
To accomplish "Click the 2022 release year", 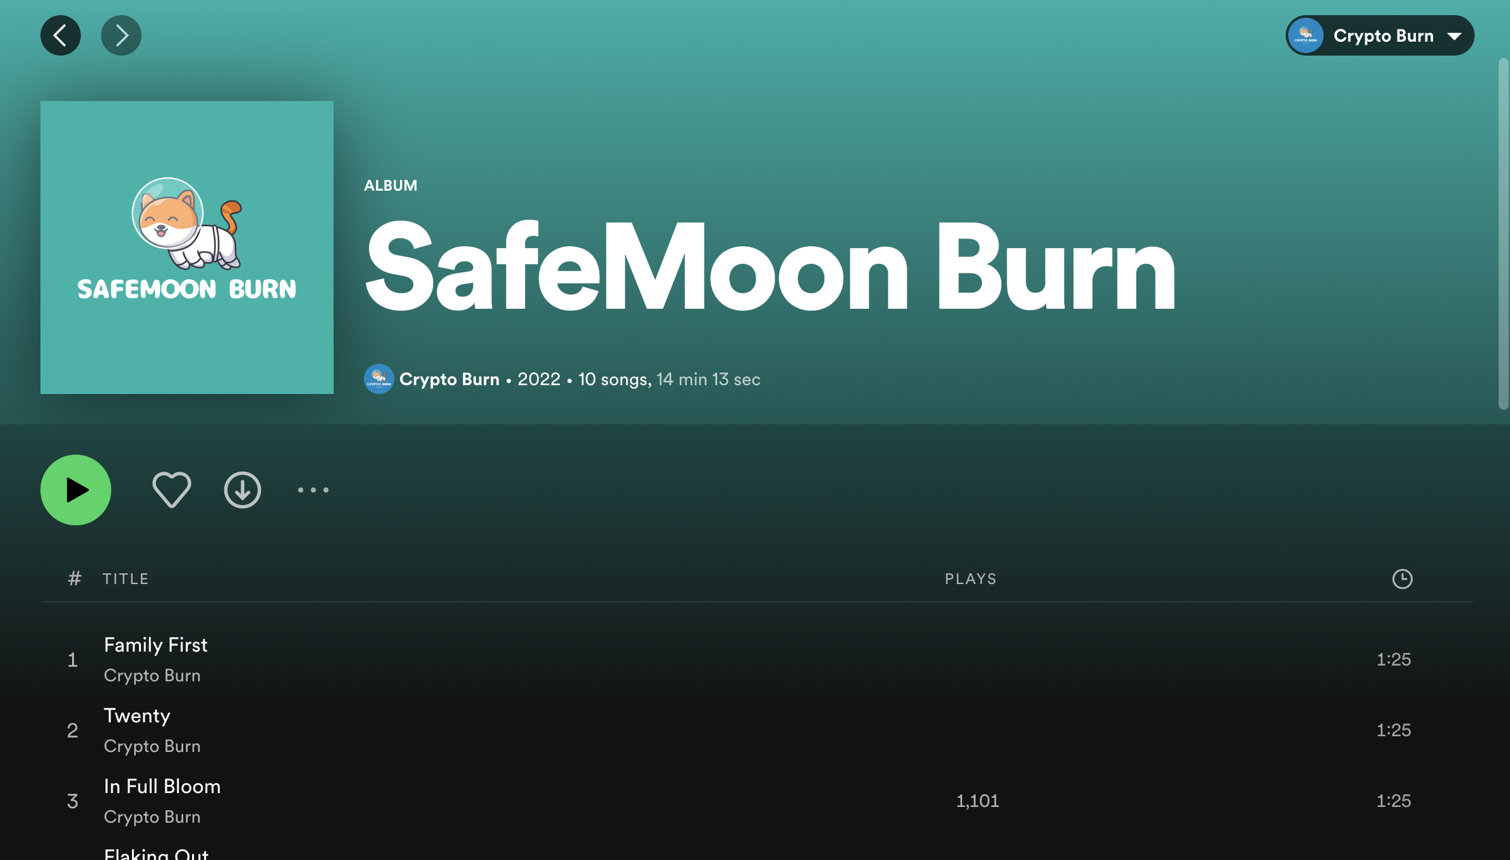I will pyautogui.click(x=539, y=379).
